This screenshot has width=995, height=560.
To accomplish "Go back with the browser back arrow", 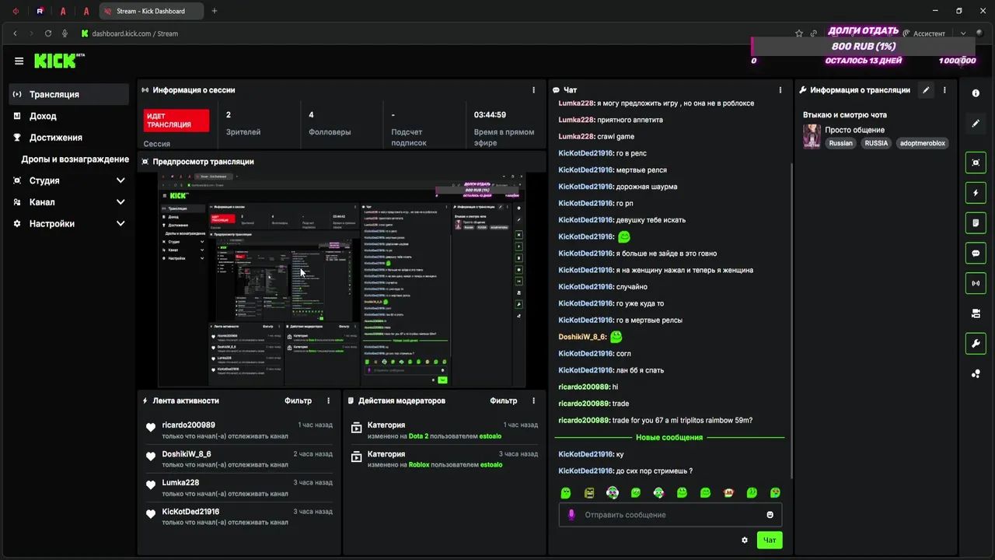I will (x=15, y=33).
